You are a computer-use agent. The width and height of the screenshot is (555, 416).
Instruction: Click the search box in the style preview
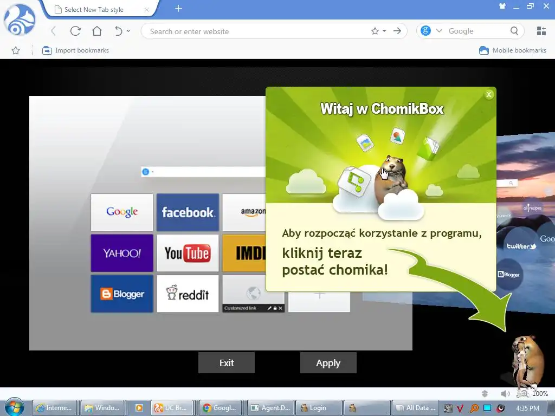click(x=204, y=172)
